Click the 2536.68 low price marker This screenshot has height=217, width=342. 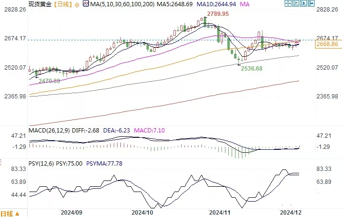tap(251, 69)
